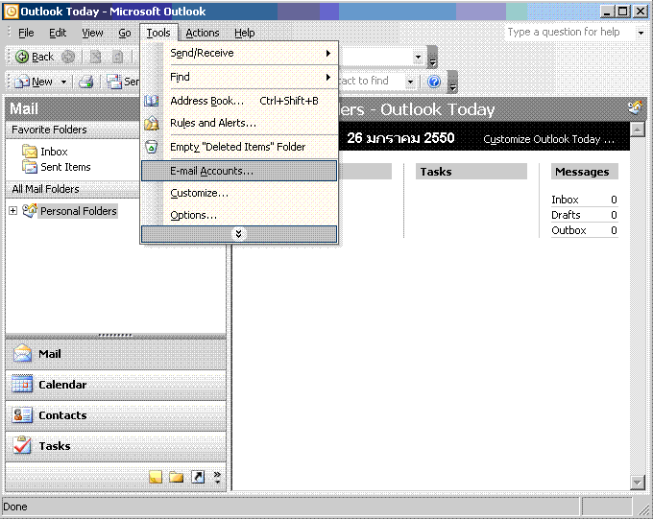Click the Rules and Alerts icon
This screenshot has height=519, width=653.
coord(151,123)
